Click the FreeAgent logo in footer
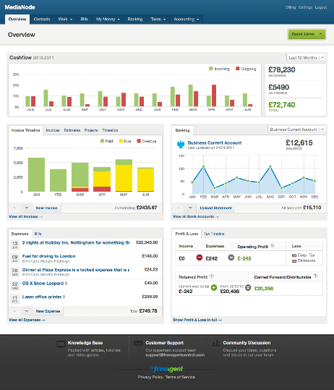Viewport: 334px width, 390px height. [x=167, y=369]
